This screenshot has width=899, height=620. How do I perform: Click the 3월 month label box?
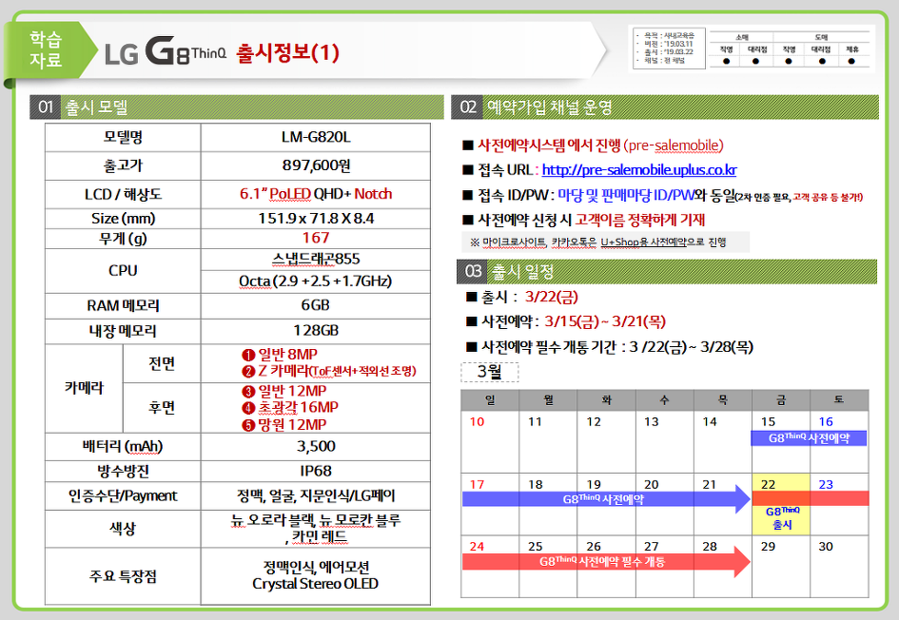[x=490, y=372]
